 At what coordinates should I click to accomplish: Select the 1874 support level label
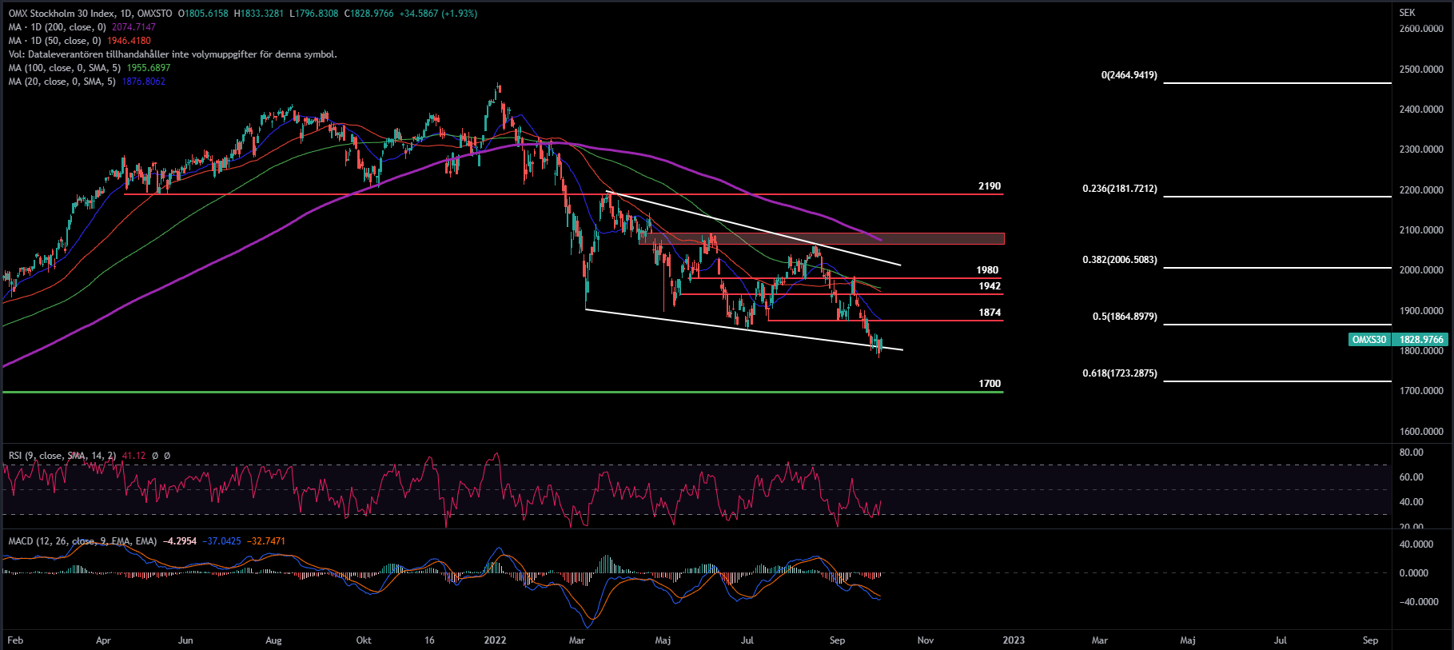tap(989, 313)
